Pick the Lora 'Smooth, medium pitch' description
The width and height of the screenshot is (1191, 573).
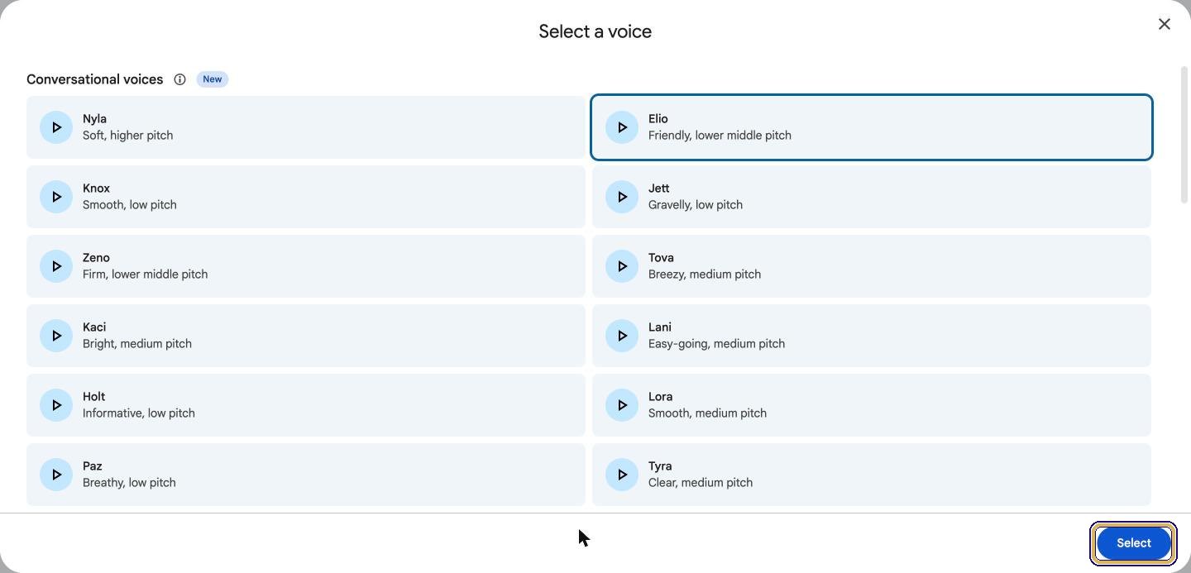707,413
